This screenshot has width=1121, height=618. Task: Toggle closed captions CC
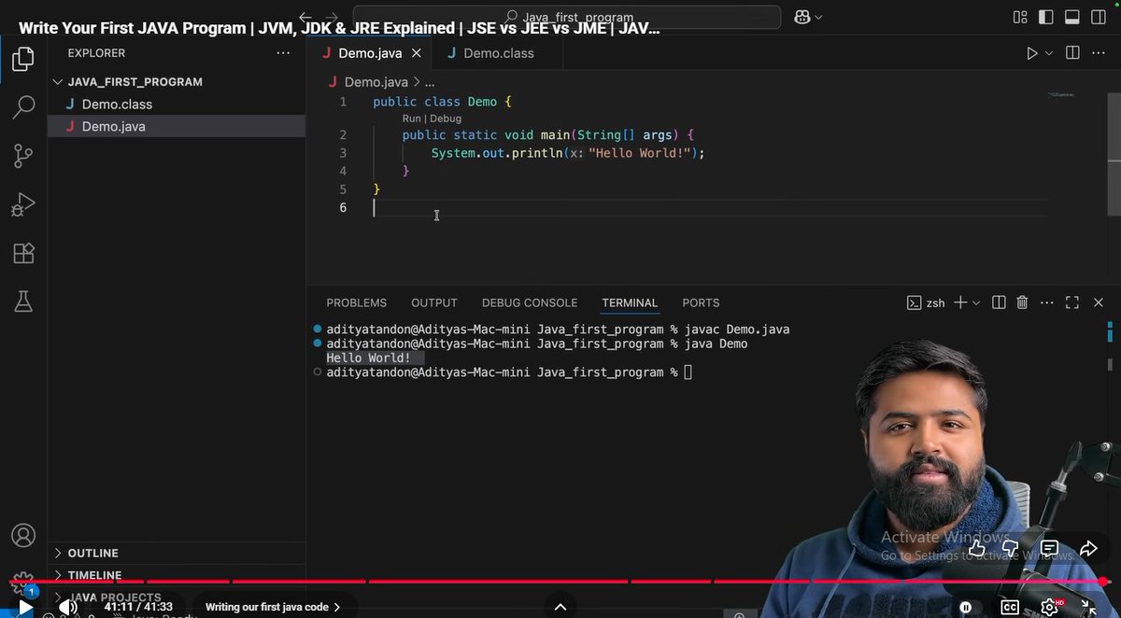[x=1010, y=607]
